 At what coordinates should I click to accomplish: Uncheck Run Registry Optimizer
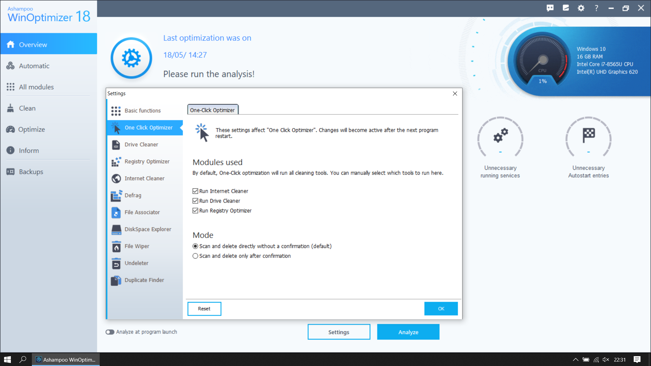[x=195, y=211]
